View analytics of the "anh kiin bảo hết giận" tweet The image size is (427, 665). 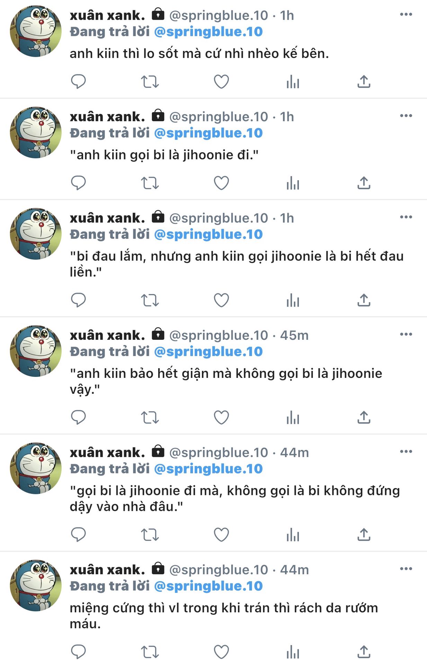[293, 417]
